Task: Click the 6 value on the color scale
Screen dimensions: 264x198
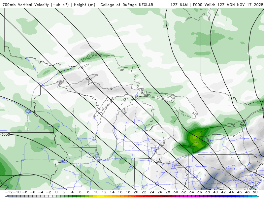Action: pos(80,192)
